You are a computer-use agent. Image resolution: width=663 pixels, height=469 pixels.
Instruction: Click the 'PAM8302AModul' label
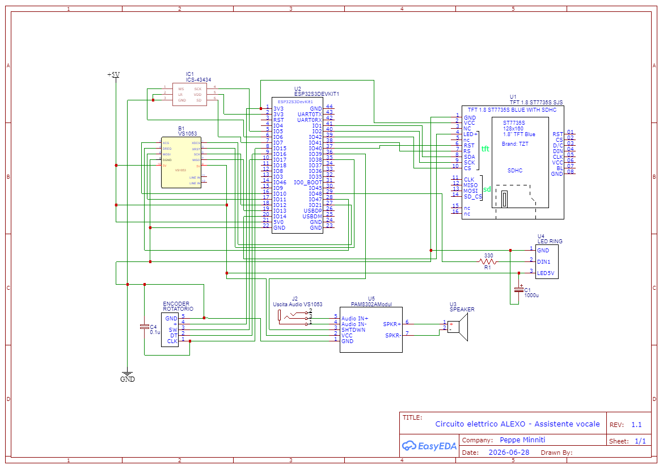(x=371, y=304)
